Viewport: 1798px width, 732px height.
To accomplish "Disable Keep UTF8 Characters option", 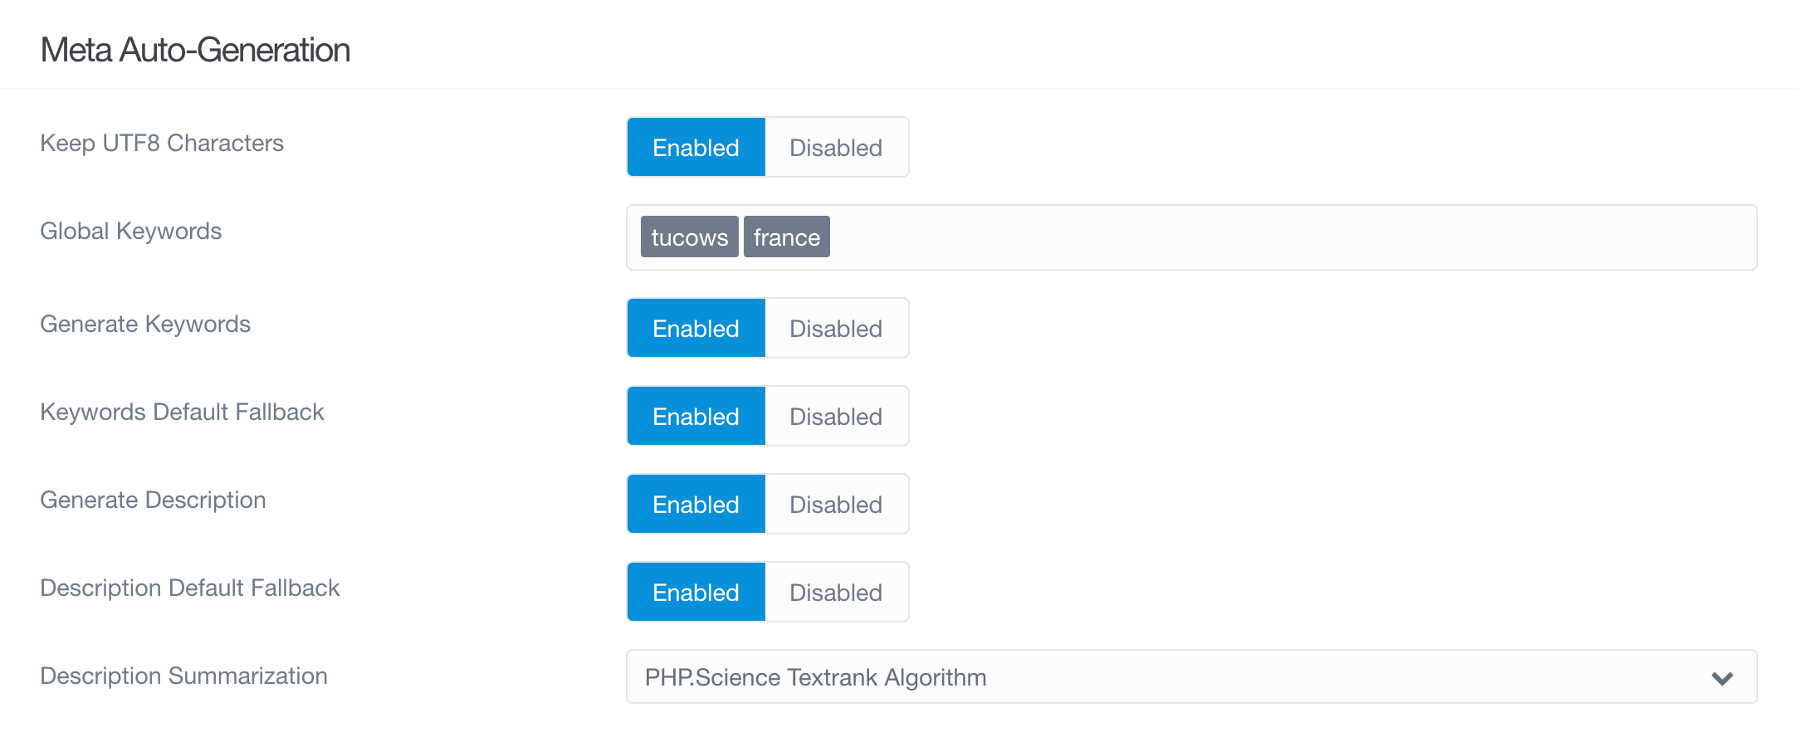I will point(836,147).
